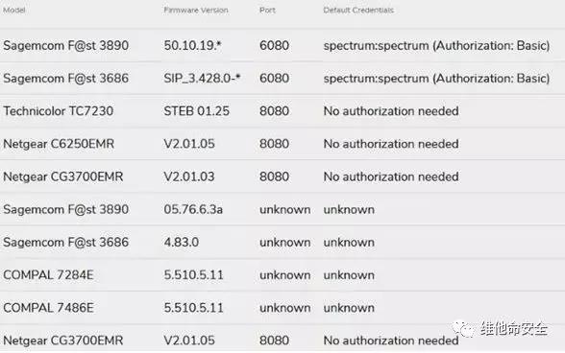
Task: Click port 6080 for F@st 3890
Action: coord(274,45)
